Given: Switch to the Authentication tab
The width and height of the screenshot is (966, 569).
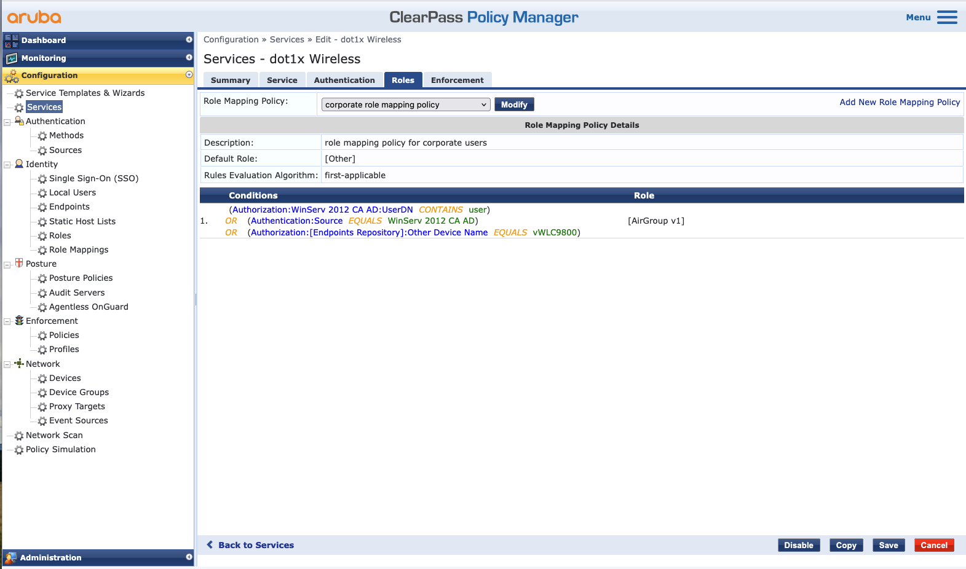Looking at the screenshot, I should point(344,80).
